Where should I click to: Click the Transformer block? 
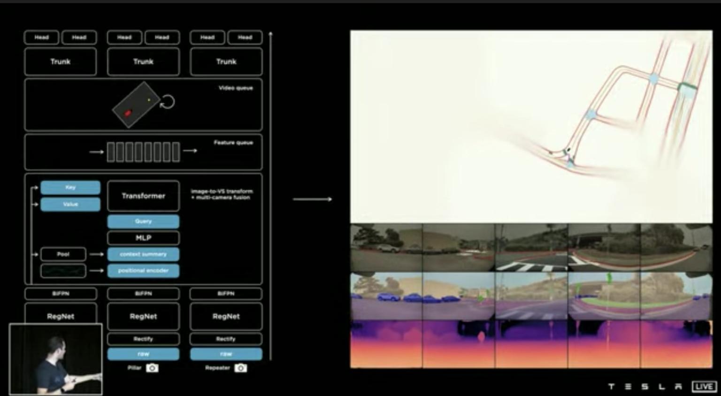tap(143, 196)
